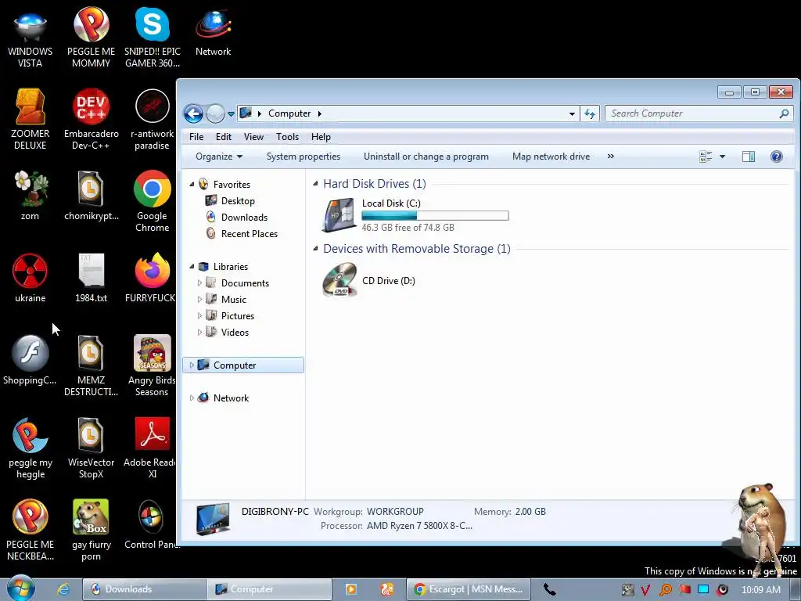Switch to the Downloads taskbar window
The image size is (801, 601).
coord(145,589)
